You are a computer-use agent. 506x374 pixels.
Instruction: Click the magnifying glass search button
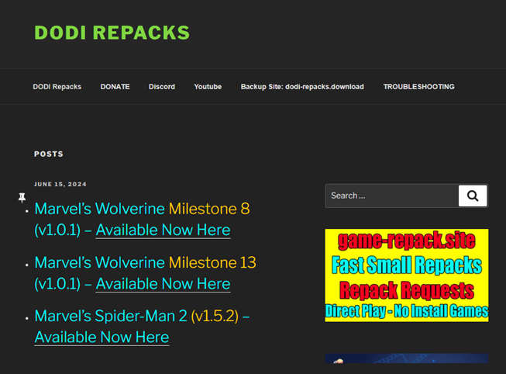coord(473,196)
